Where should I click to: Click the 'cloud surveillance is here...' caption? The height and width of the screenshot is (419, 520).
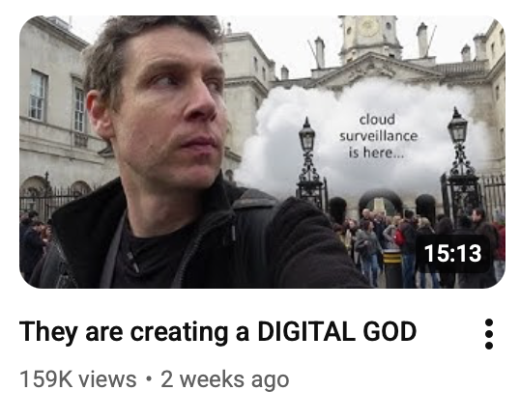[378, 136]
